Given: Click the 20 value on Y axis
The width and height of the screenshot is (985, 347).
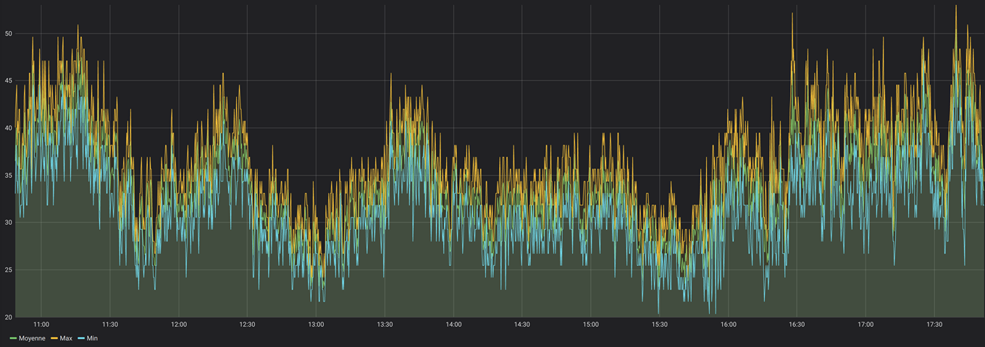Looking at the screenshot, I should 8,317.
